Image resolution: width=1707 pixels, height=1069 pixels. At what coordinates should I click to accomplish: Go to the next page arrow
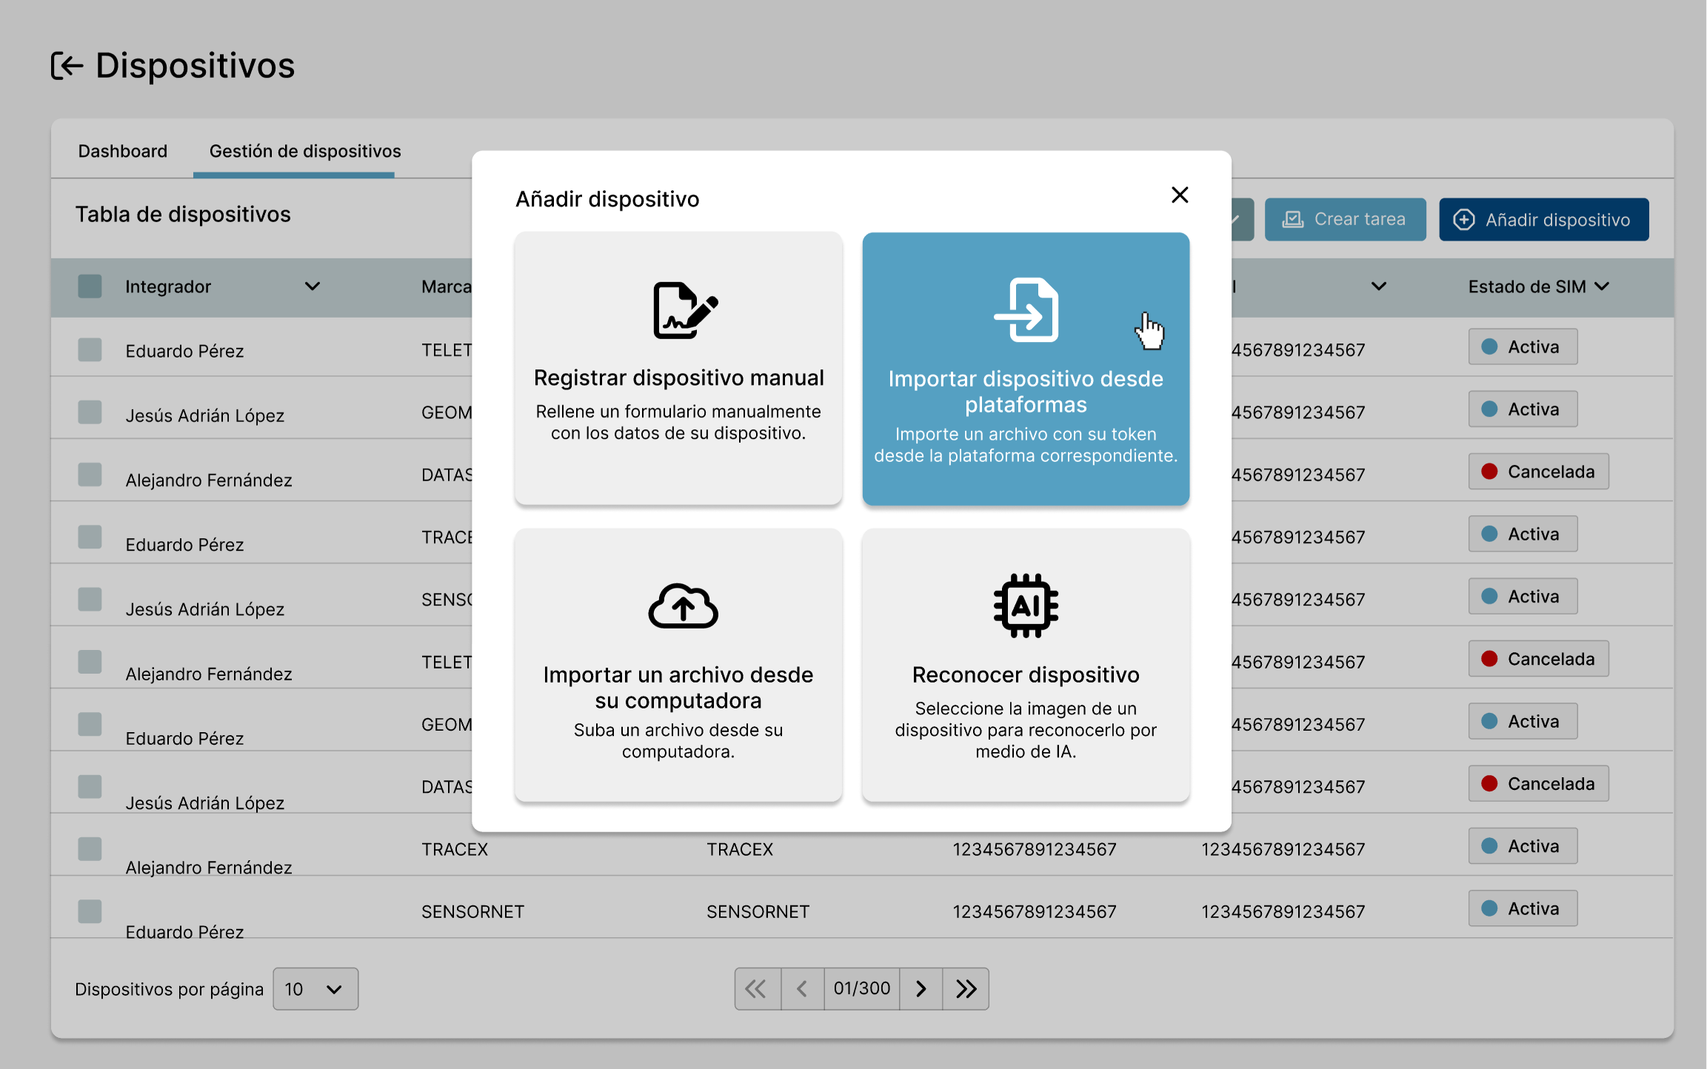pos(921,988)
